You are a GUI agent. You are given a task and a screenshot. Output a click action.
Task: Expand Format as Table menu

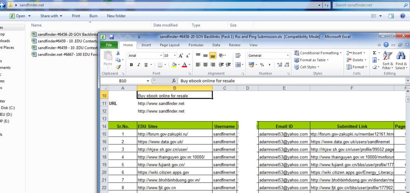tap(311, 60)
